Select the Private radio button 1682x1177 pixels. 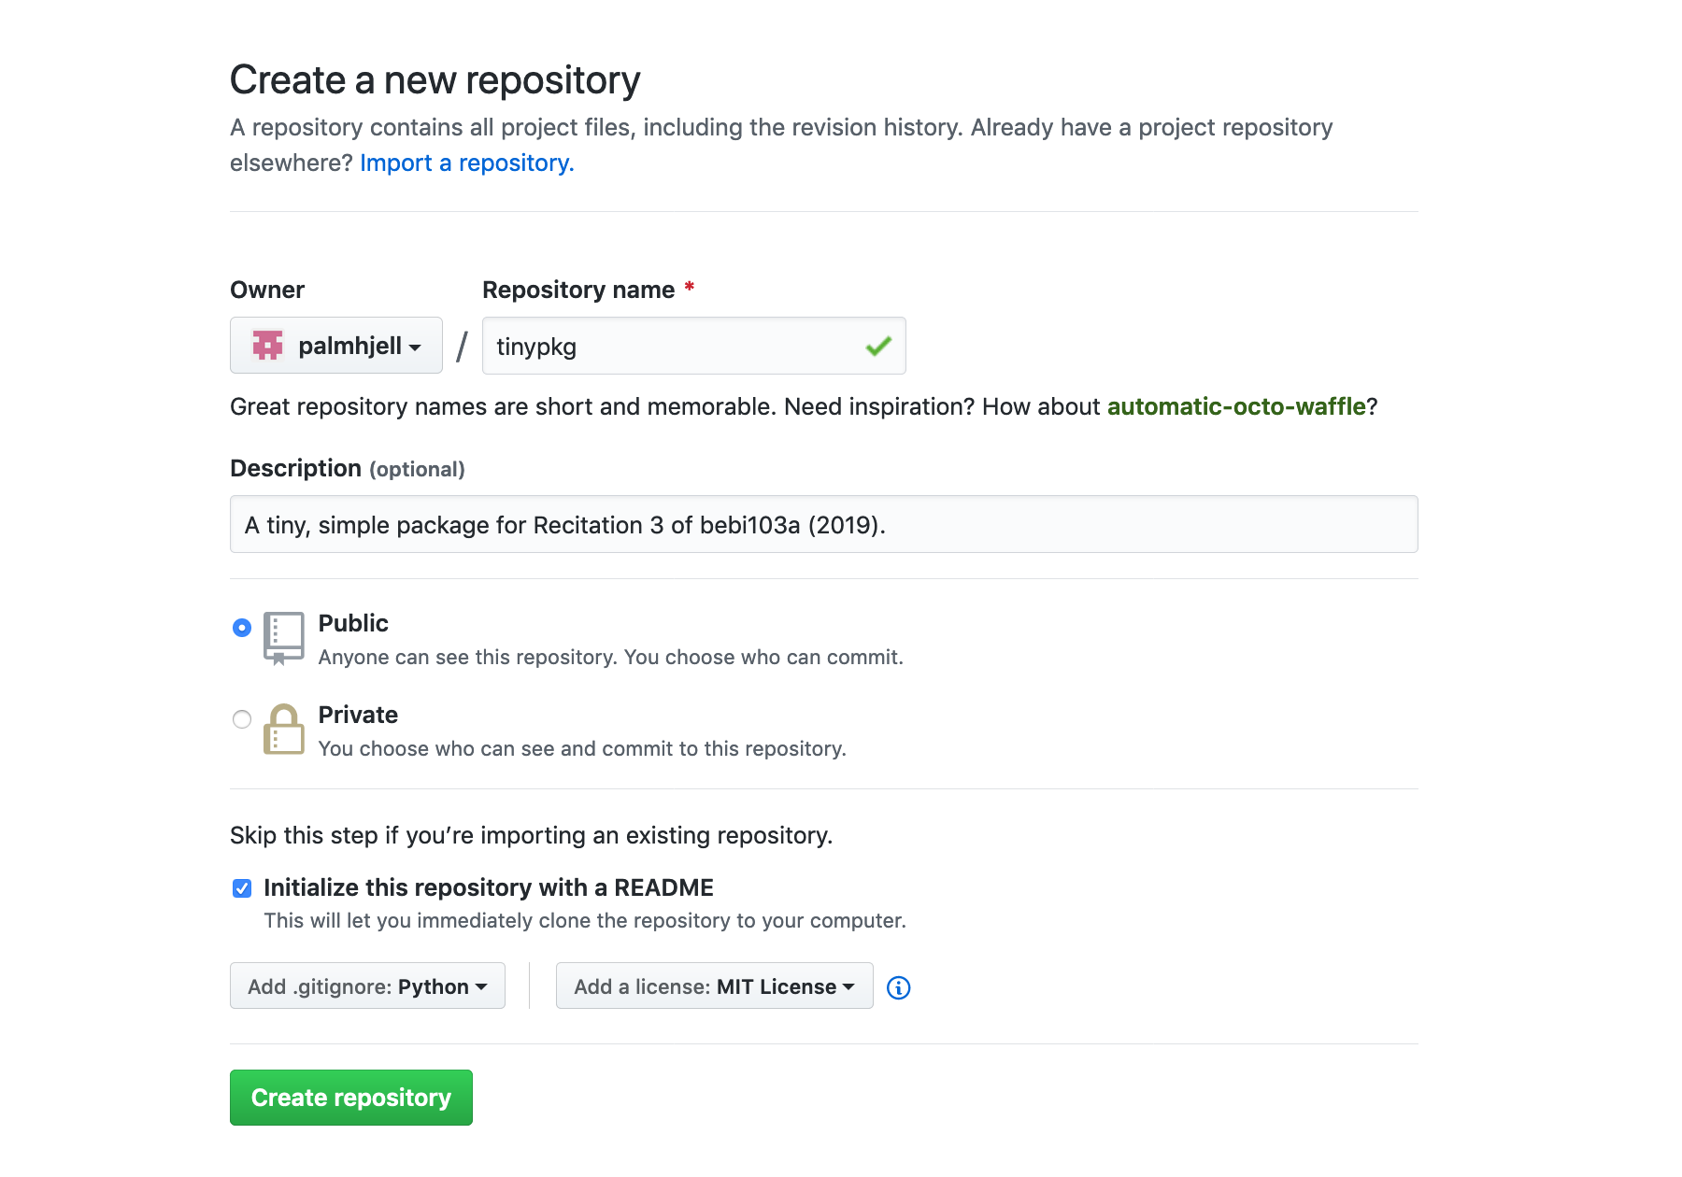coord(242,719)
